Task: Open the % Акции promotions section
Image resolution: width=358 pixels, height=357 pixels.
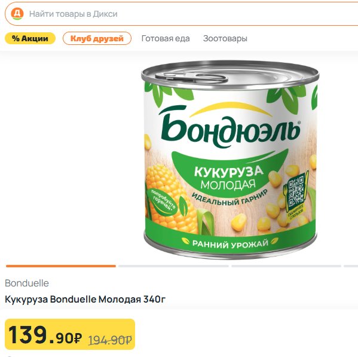Action: 30,38
